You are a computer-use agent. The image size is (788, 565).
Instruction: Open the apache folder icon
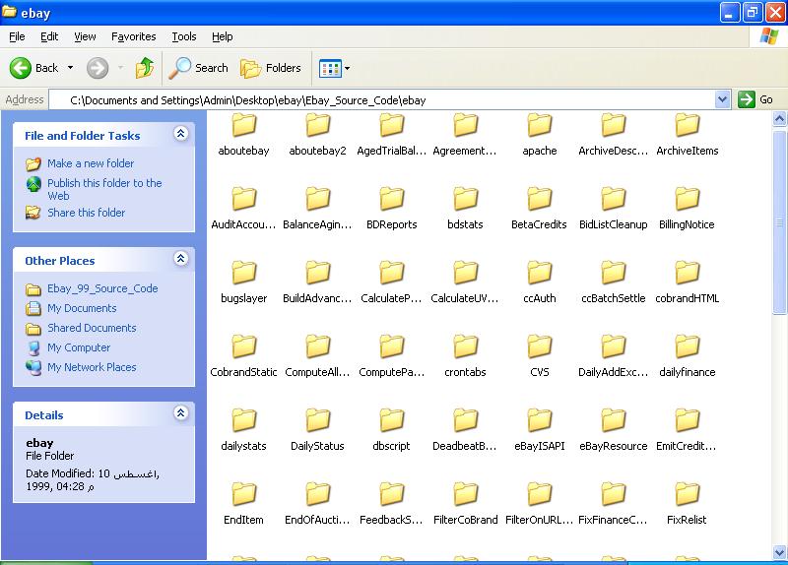tap(540, 126)
